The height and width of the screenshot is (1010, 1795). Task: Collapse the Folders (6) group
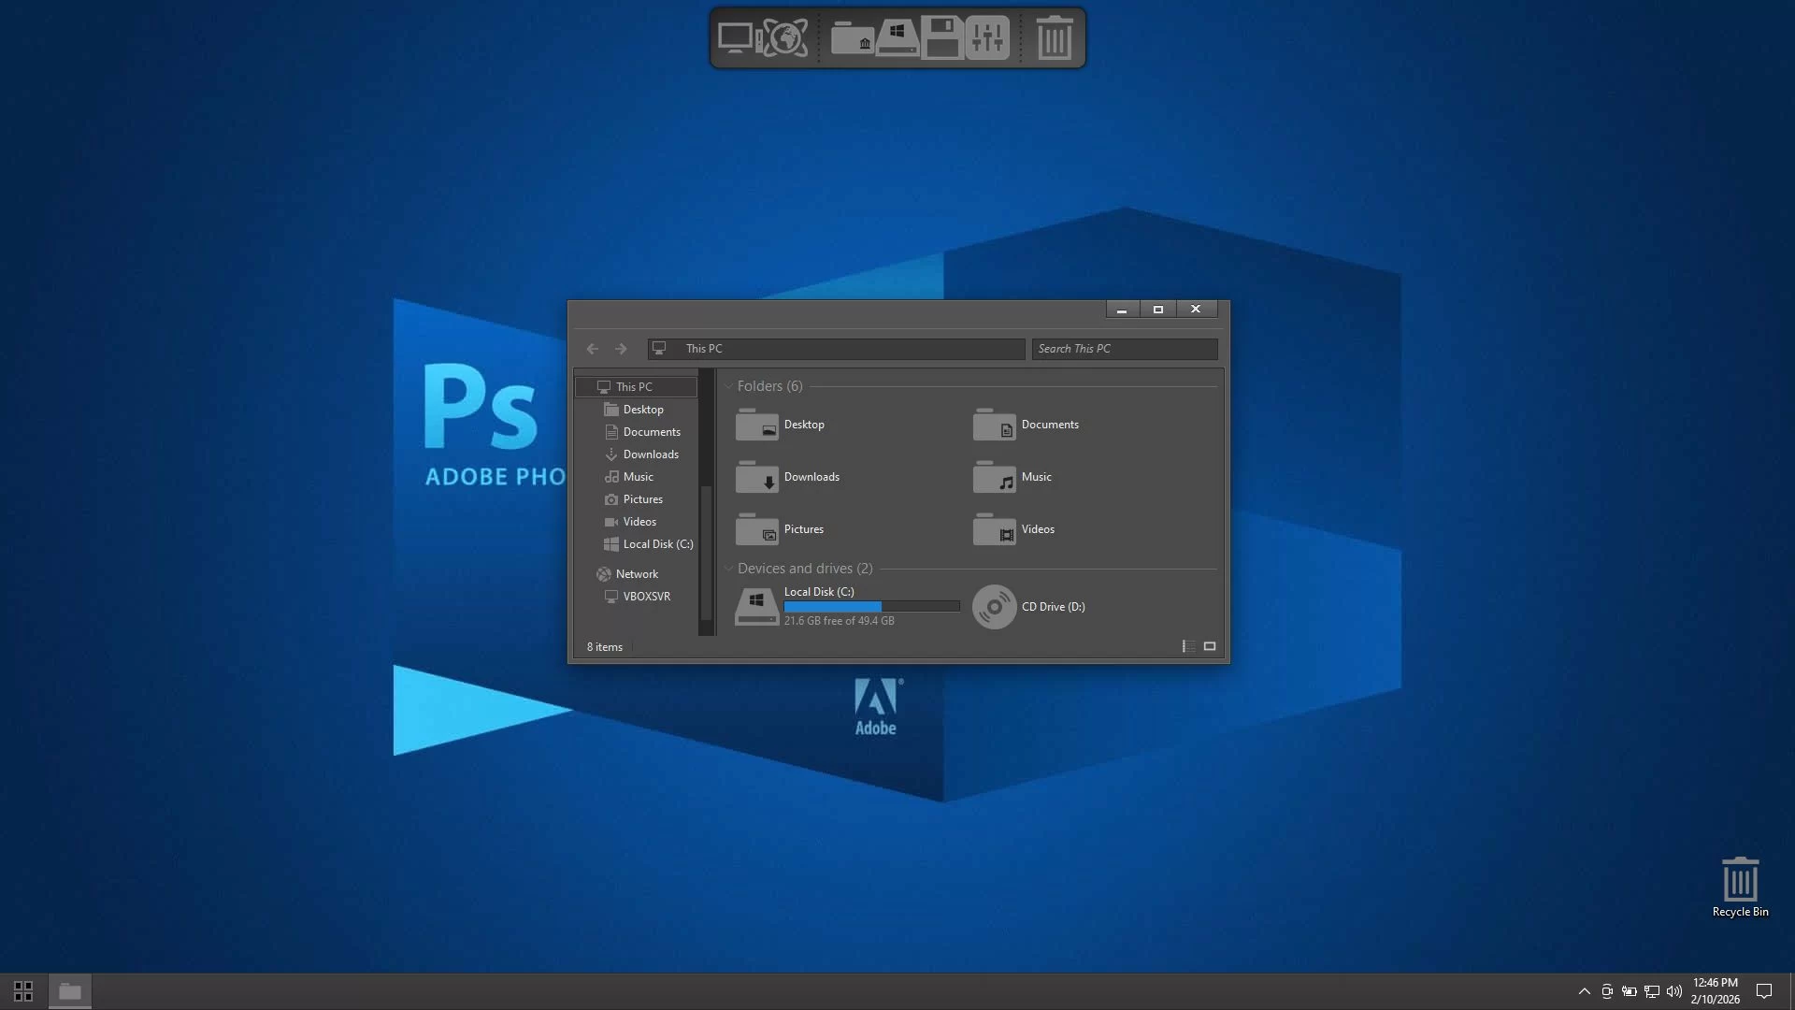[729, 386]
